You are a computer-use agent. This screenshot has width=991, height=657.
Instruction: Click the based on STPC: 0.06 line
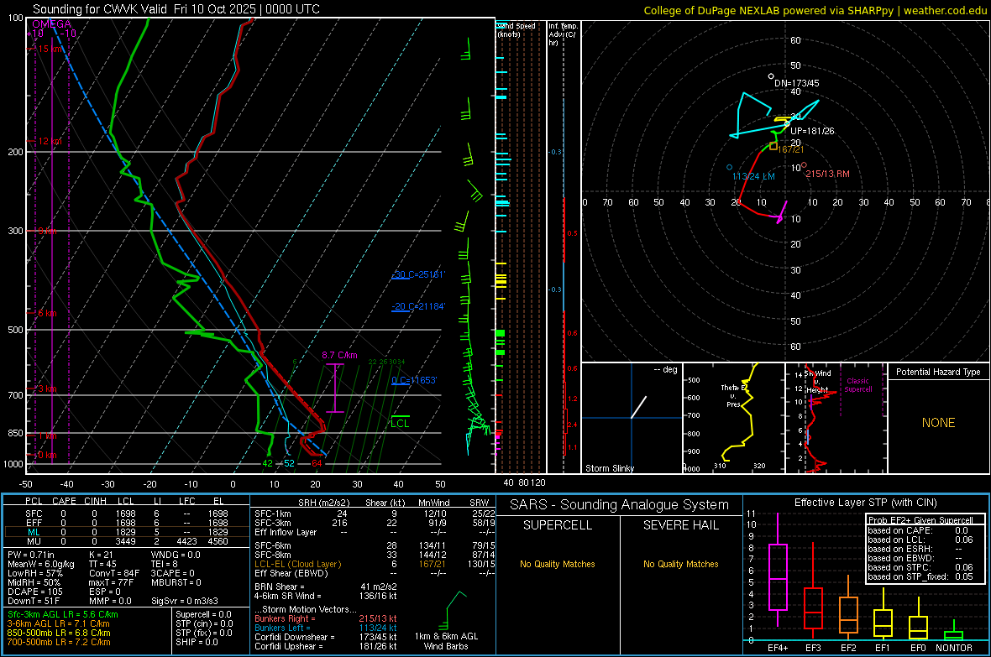pos(920,566)
